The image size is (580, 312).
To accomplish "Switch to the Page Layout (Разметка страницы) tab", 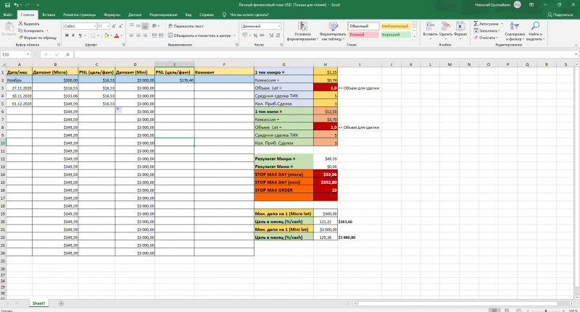I will pyautogui.click(x=79, y=14).
